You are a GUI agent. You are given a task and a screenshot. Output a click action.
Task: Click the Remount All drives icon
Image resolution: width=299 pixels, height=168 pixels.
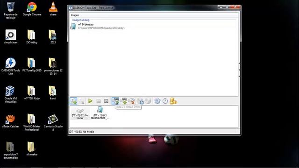107,101
